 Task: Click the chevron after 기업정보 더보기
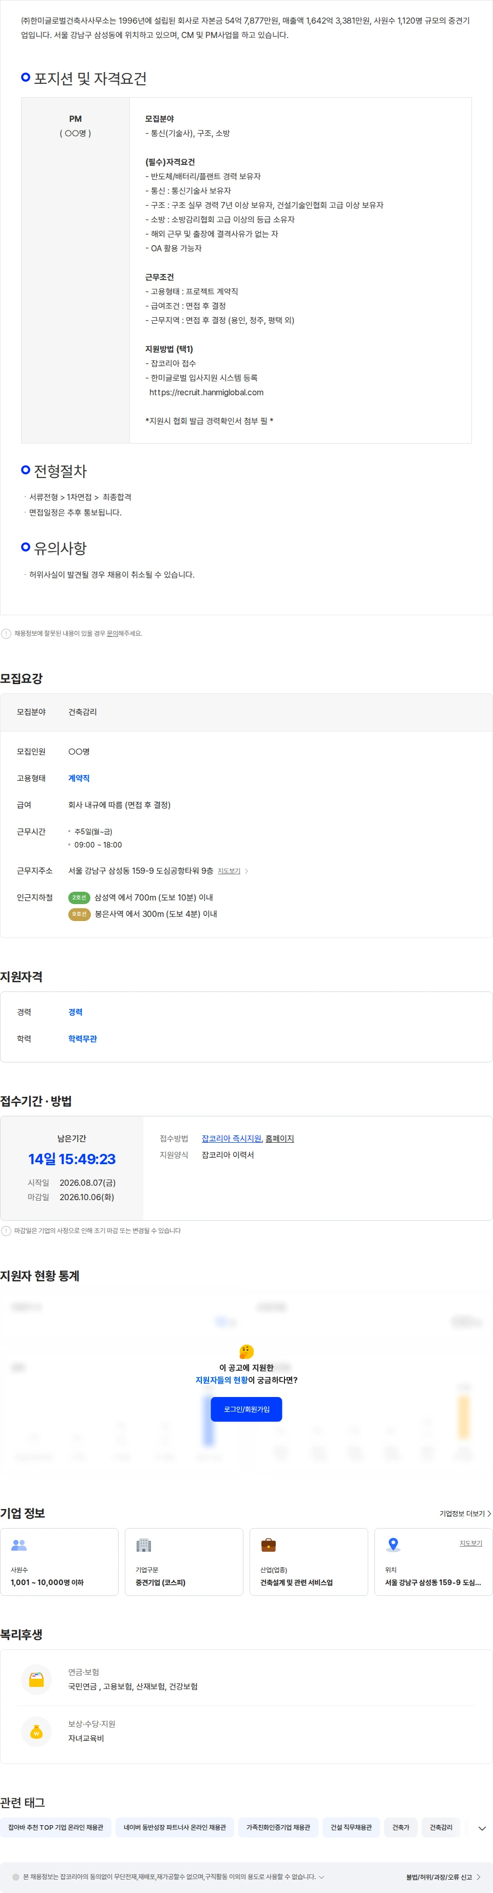(489, 1514)
